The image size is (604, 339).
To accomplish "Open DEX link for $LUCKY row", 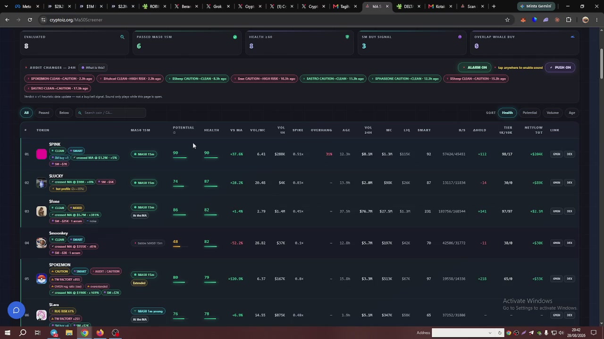I will [570, 183].
